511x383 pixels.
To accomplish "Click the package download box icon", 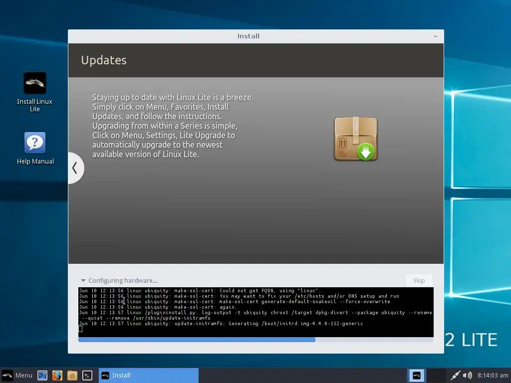I will pos(356,139).
